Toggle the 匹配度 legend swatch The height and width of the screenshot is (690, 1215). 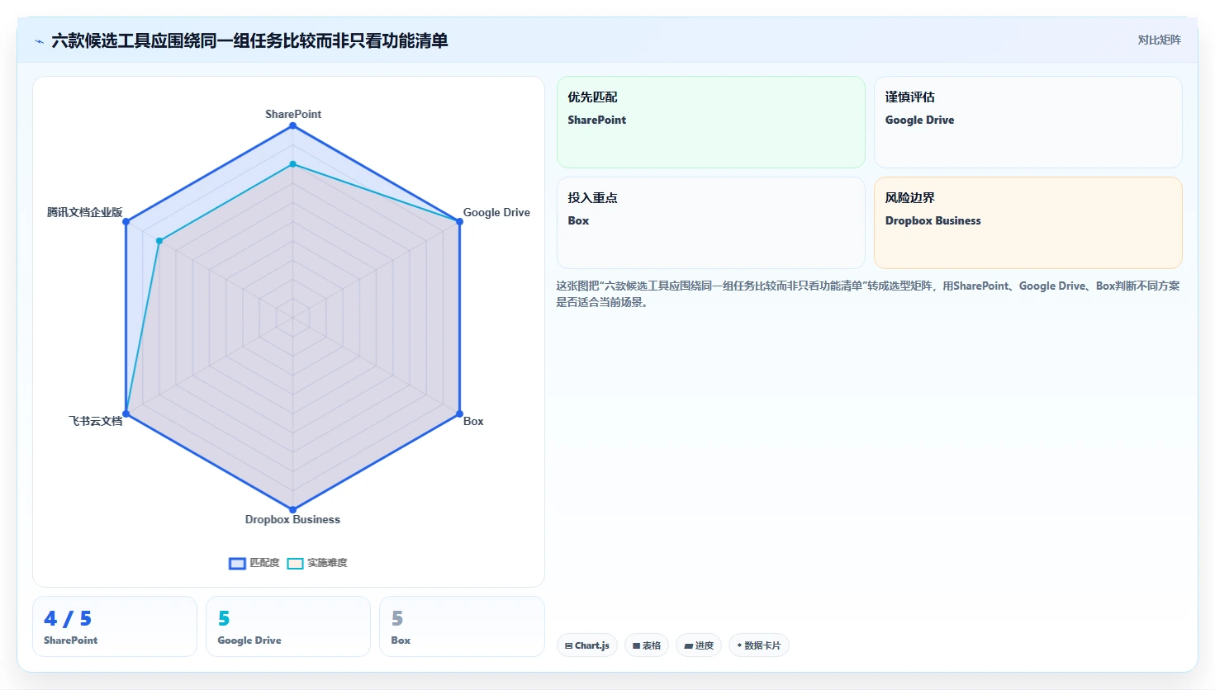[x=237, y=564]
